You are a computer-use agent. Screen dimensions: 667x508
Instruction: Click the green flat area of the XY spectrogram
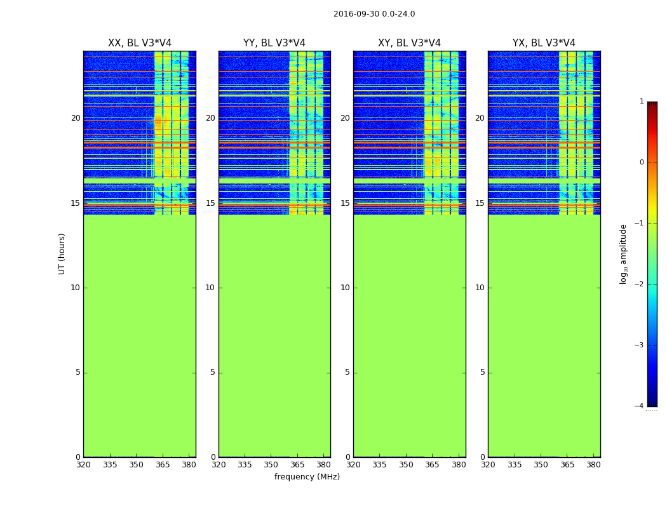[409, 337]
